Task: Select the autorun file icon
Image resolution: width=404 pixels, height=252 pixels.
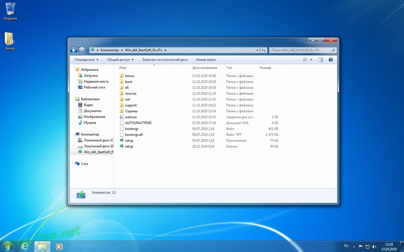Action: [x=122, y=117]
